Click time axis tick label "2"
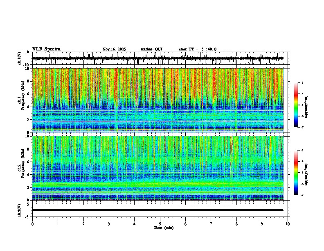 (83, 224)
